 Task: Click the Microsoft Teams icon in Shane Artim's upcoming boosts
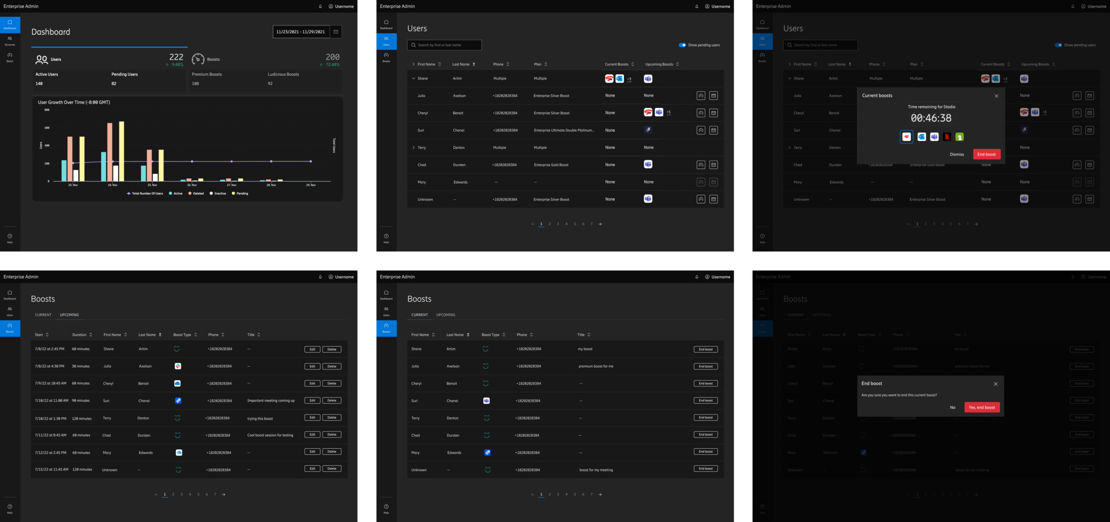pyautogui.click(x=647, y=78)
